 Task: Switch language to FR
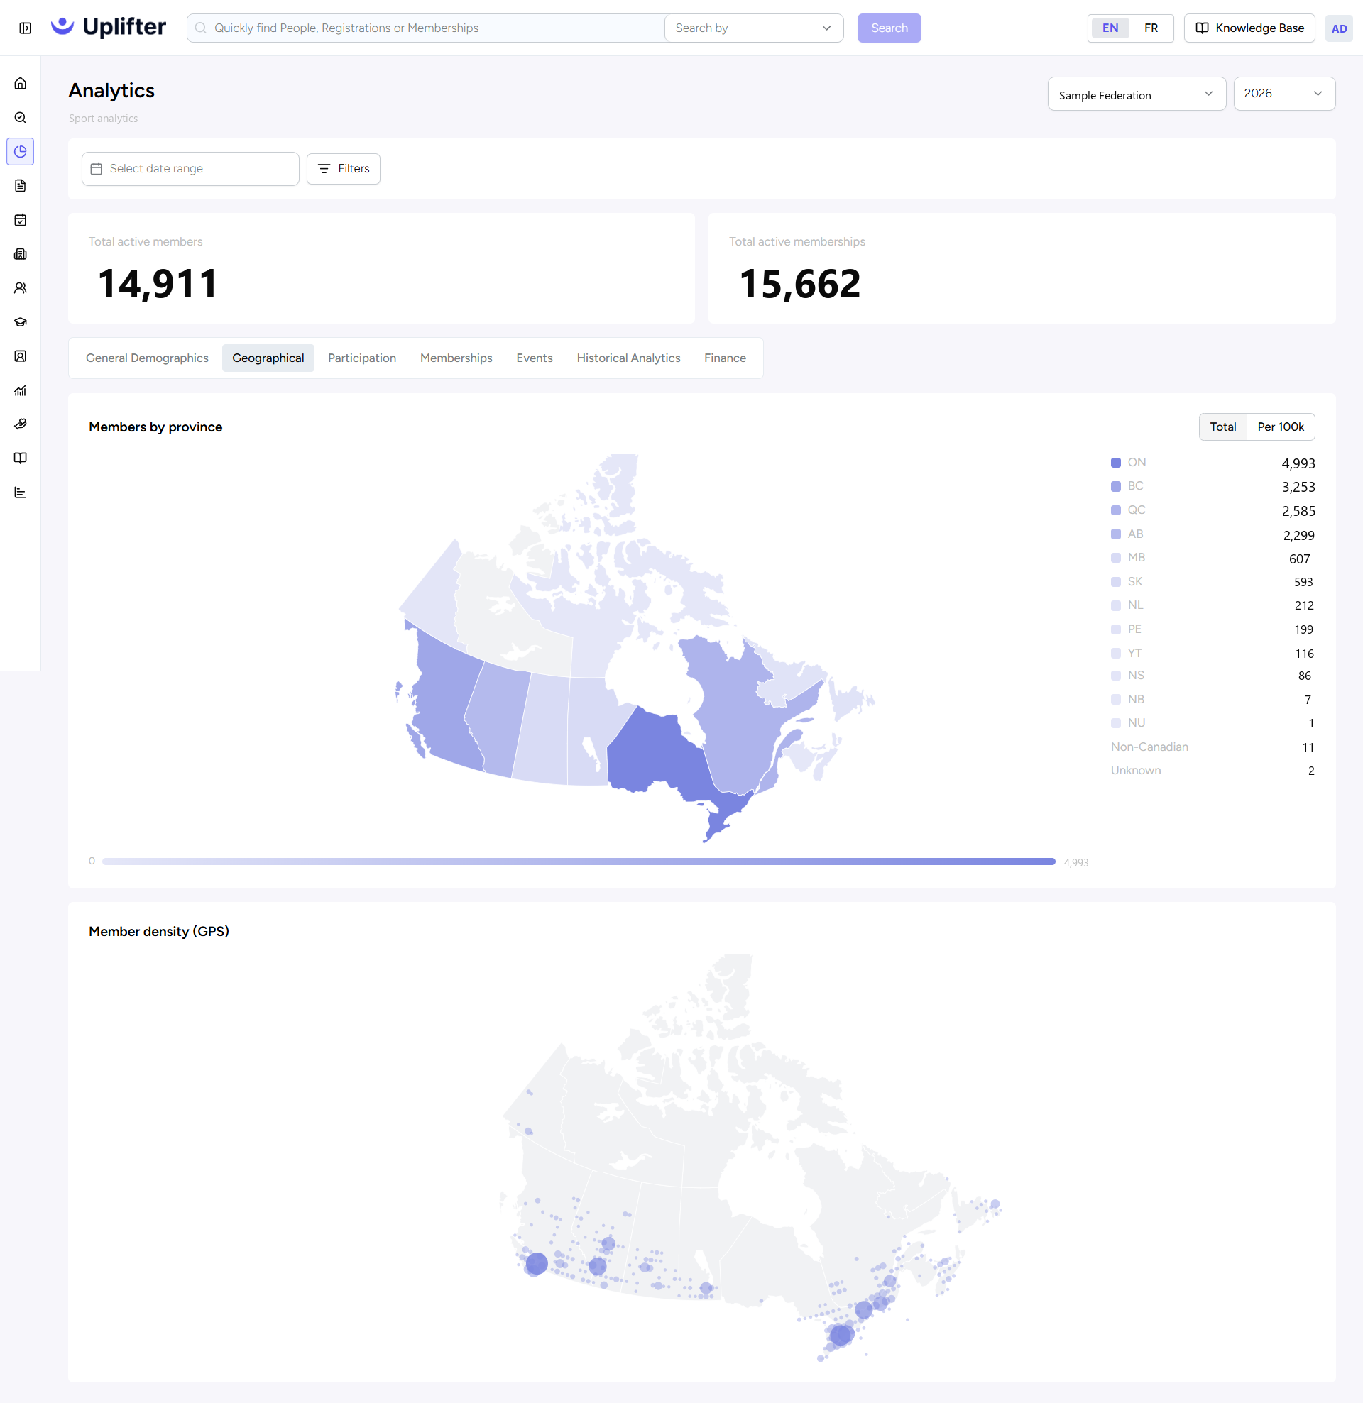pos(1150,28)
